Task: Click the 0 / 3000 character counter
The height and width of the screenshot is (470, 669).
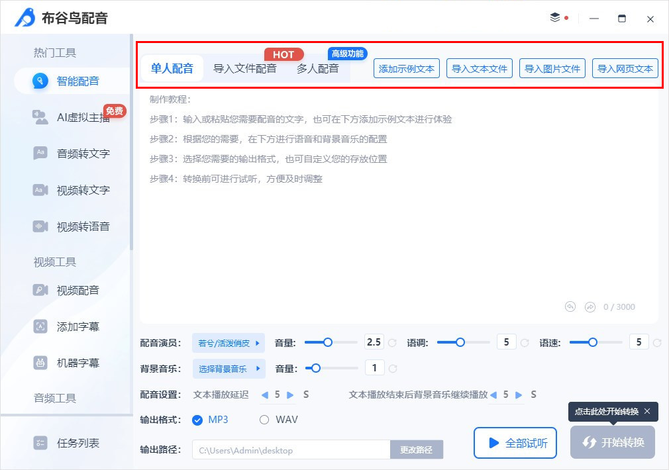Action: [619, 307]
